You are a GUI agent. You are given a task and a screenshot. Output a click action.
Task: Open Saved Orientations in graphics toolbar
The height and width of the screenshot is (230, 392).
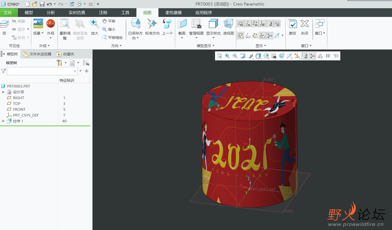(x=266, y=56)
